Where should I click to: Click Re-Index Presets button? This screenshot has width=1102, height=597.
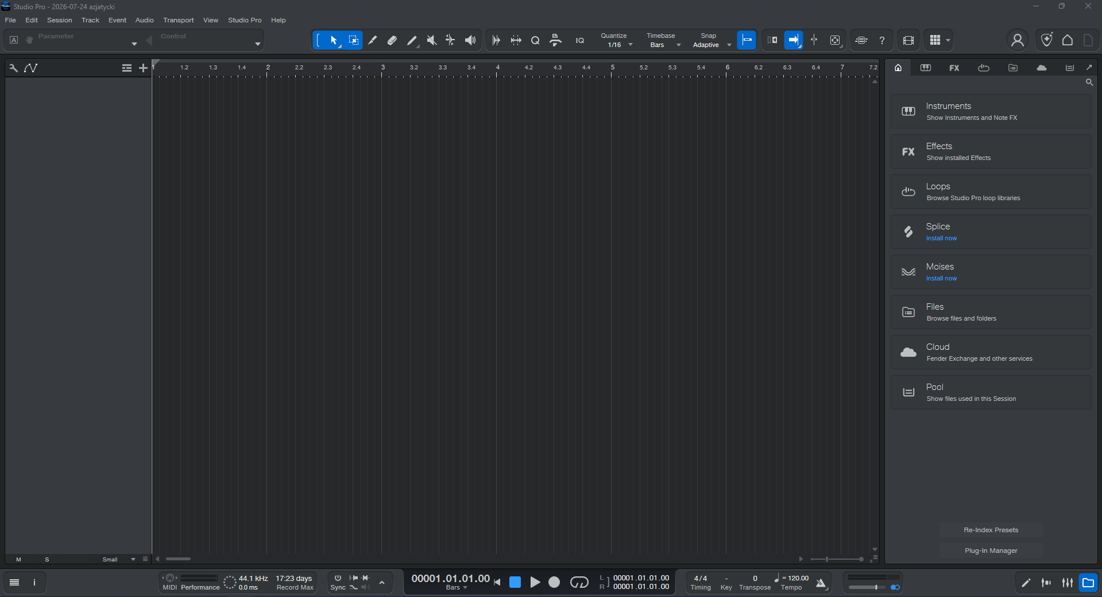pyautogui.click(x=991, y=530)
